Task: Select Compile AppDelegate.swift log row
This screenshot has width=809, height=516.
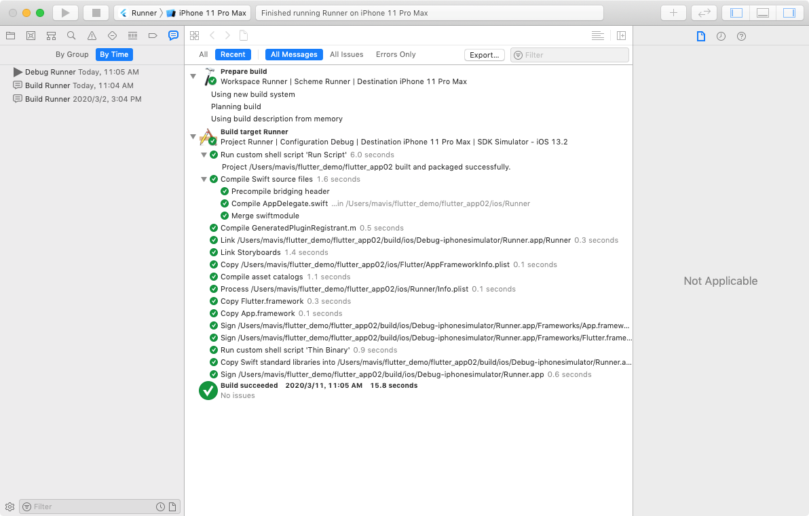Action: pos(409,203)
